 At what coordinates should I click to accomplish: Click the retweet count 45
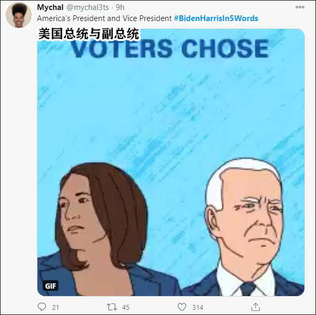125,307
